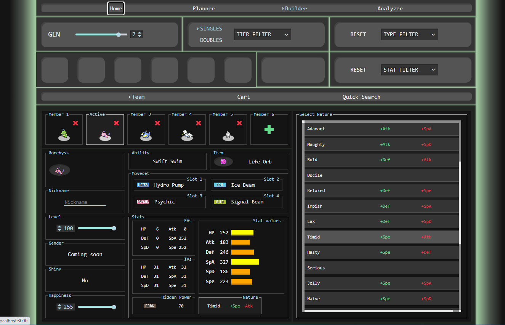505x325 pixels.
Task: Click the Life Orb item icon
Action: point(223,162)
